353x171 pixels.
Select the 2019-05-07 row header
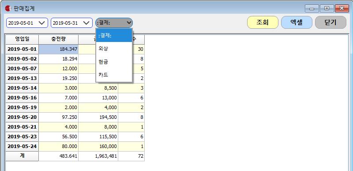coord(22,68)
